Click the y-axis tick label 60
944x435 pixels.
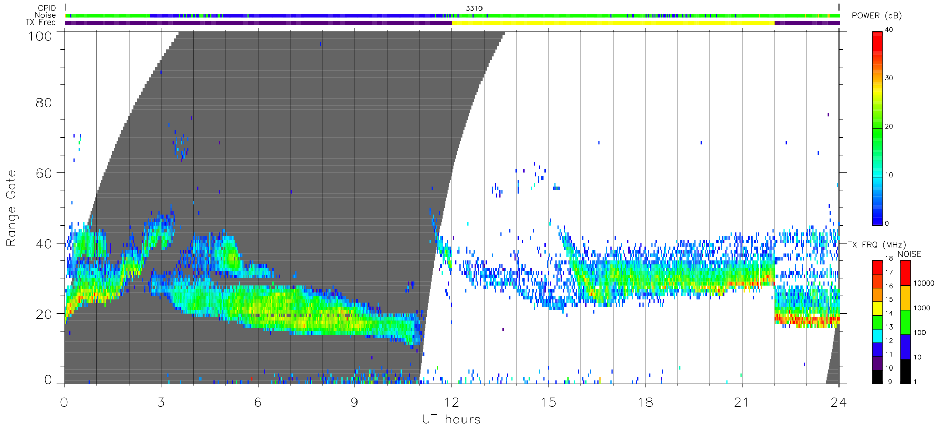tap(44, 173)
